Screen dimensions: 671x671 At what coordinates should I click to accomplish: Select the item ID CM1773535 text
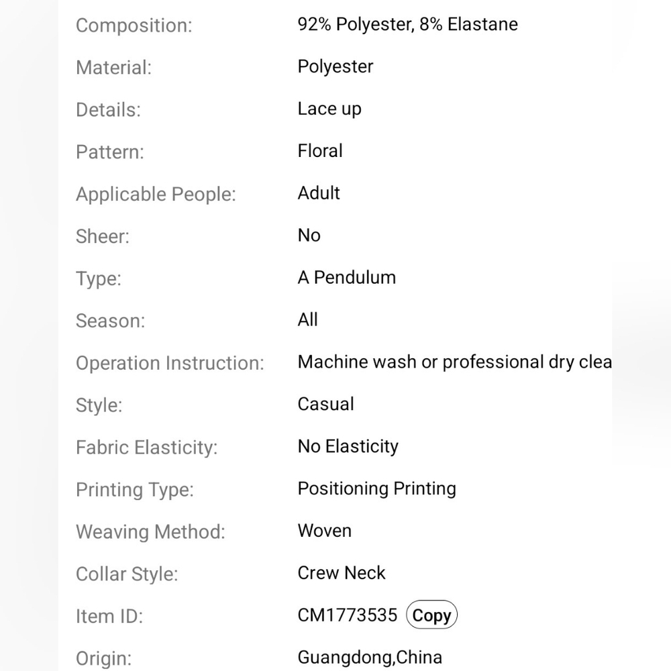tap(348, 615)
